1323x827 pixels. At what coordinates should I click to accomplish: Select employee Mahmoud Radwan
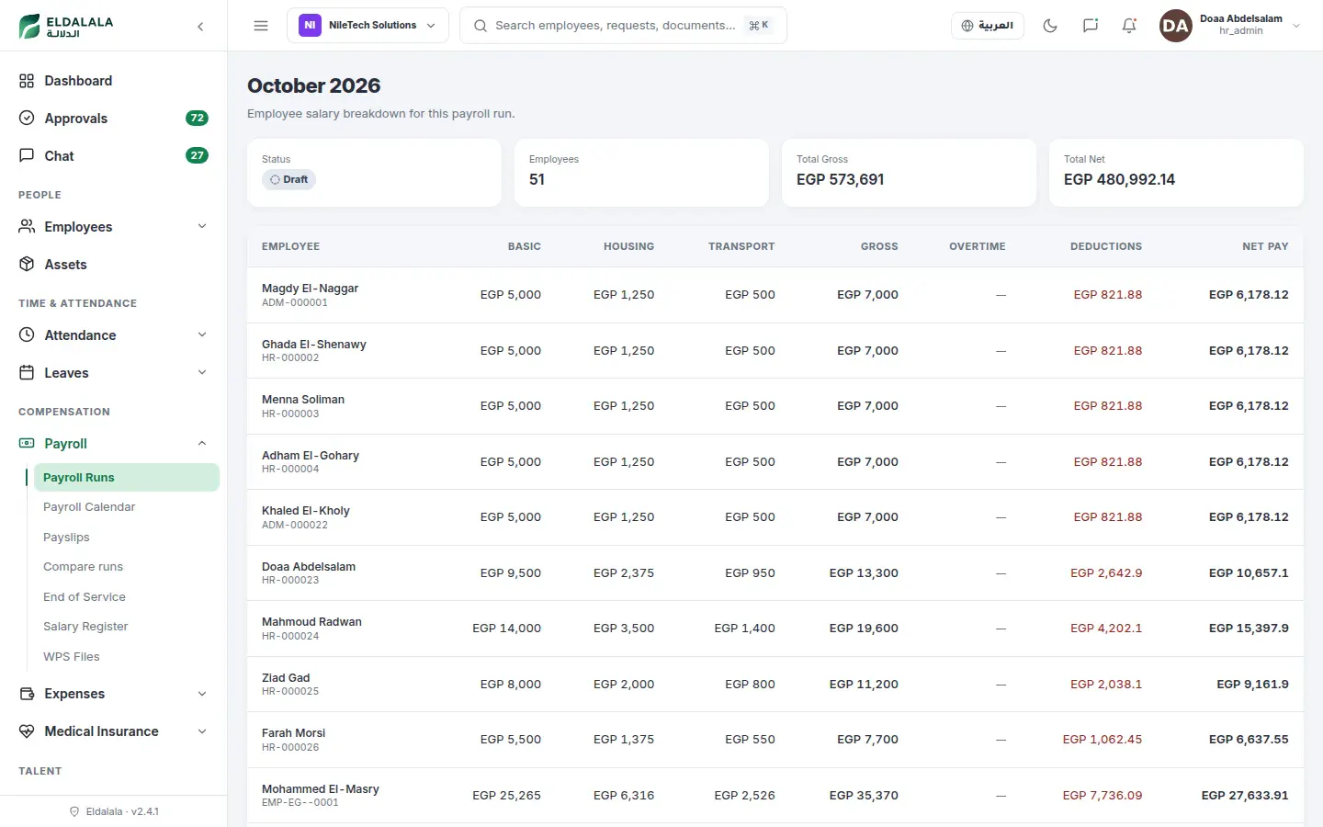pyautogui.click(x=311, y=622)
